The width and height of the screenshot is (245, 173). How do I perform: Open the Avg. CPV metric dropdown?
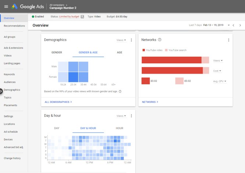(220, 81)
